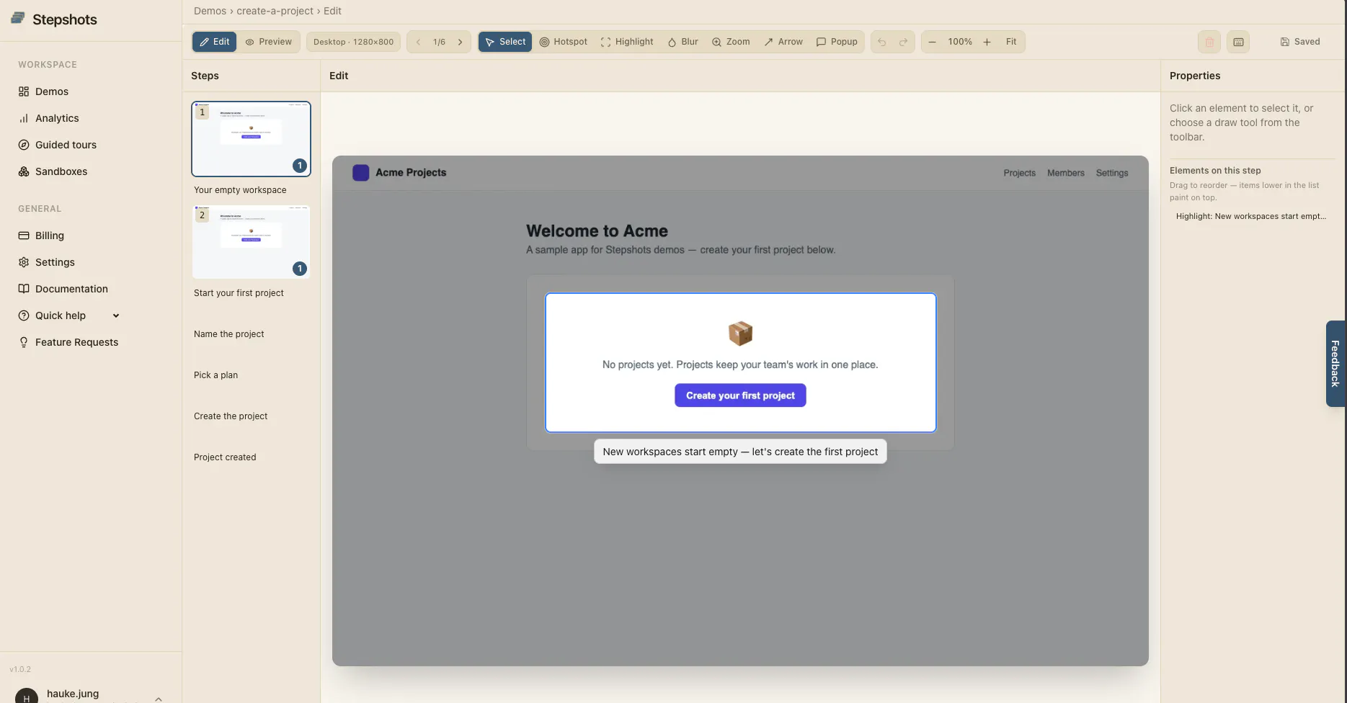The height and width of the screenshot is (703, 1347).
Task: Zoom out with the minus button
Action: [x=932, y=42]
